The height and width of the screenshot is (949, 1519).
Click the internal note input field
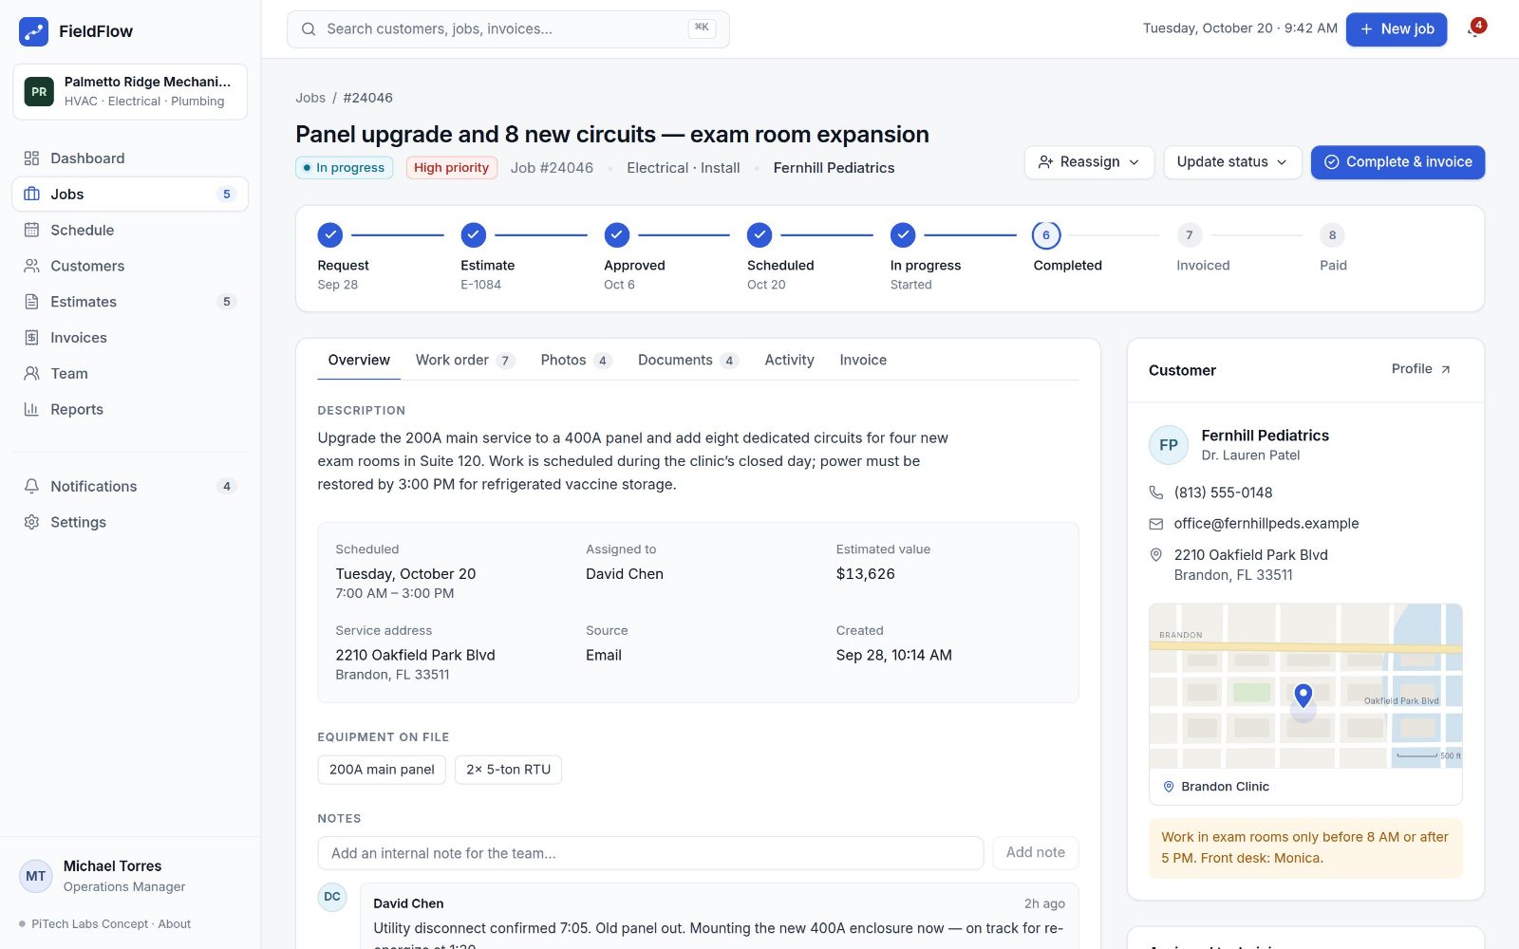(650, 853)
